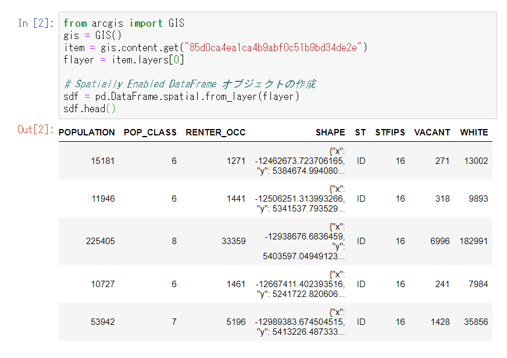This screenshot has width=507, height=358.
Task: Click POP_CLASS value 8
Action: point(174,241)
